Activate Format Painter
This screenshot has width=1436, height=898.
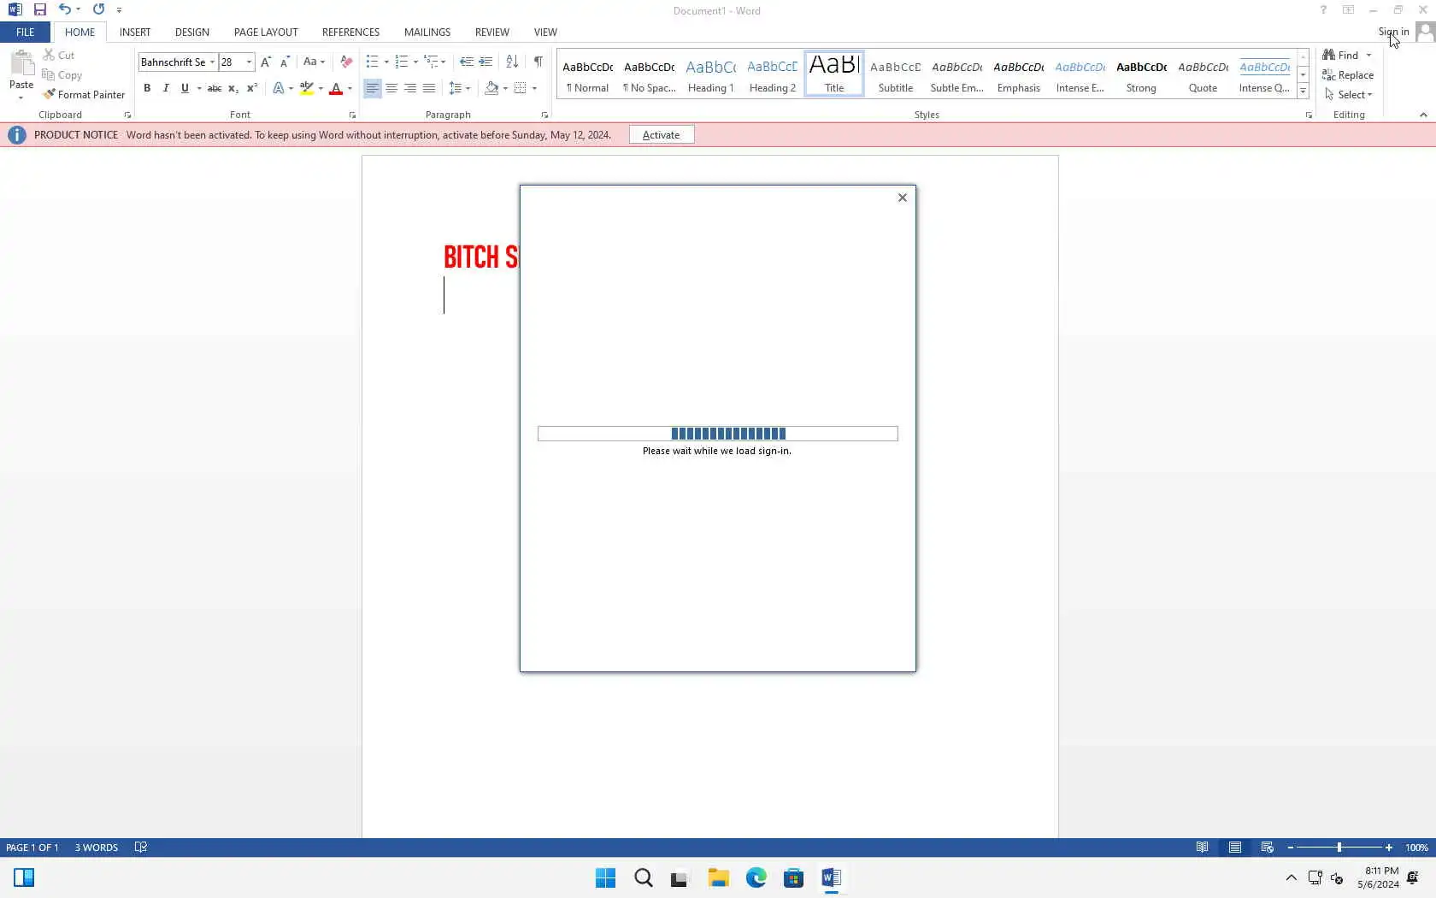(x=84, y=95)
